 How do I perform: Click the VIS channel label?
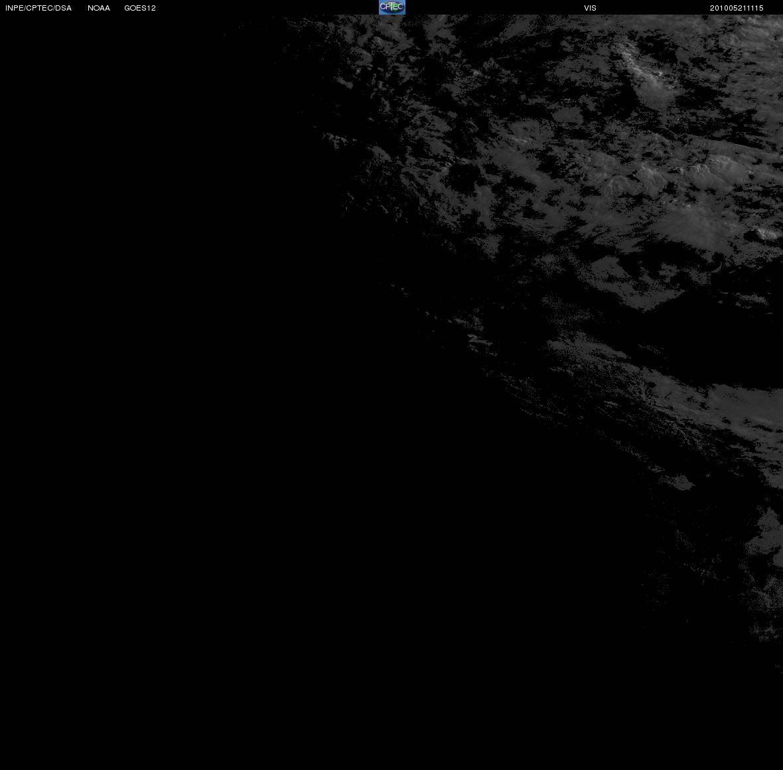[591, 8]
